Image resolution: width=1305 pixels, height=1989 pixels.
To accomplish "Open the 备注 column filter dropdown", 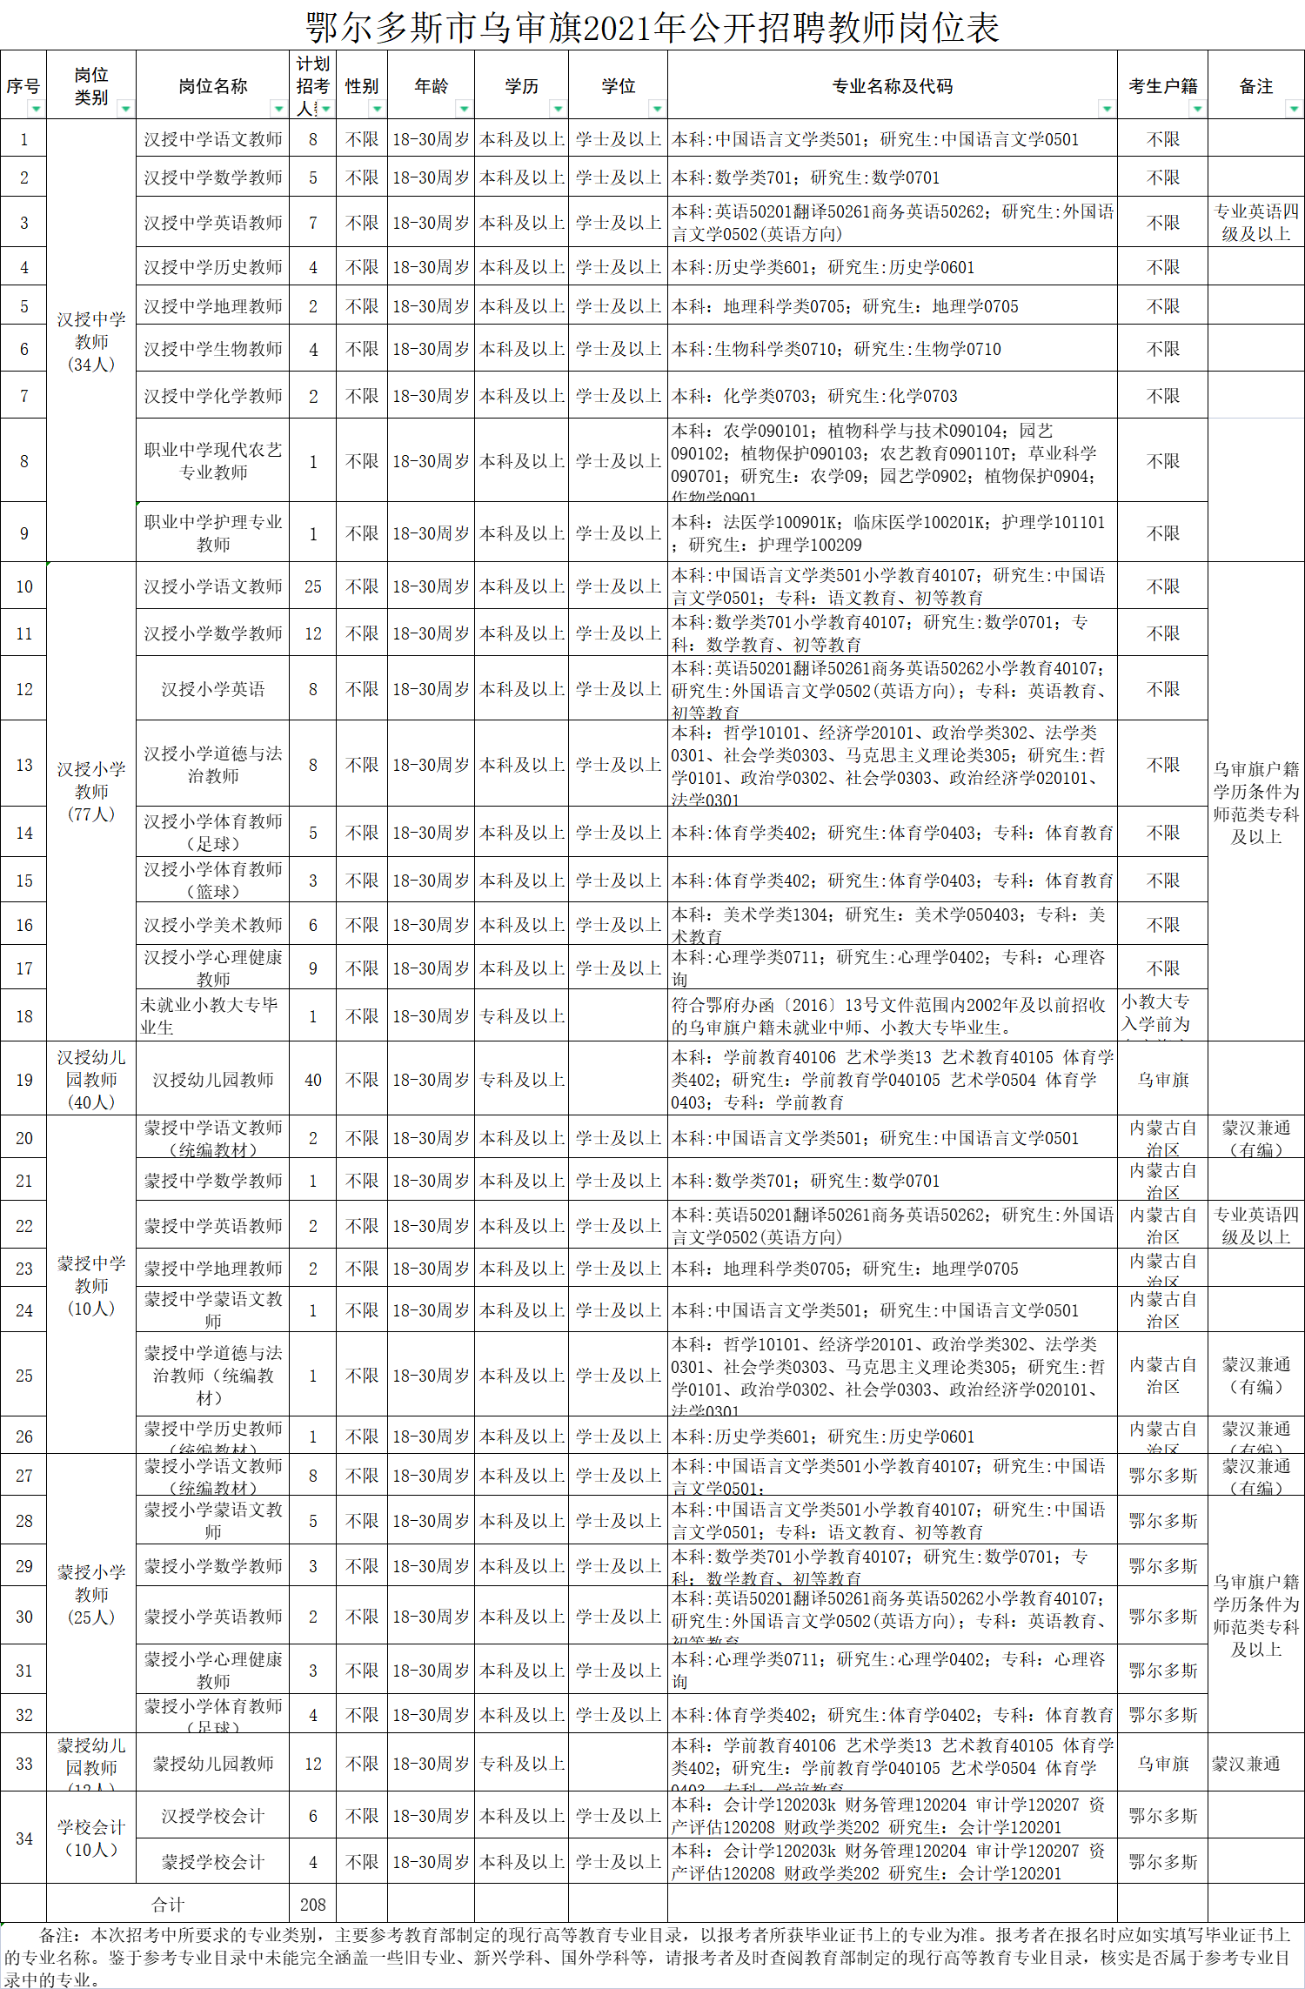I will 1294,109.
